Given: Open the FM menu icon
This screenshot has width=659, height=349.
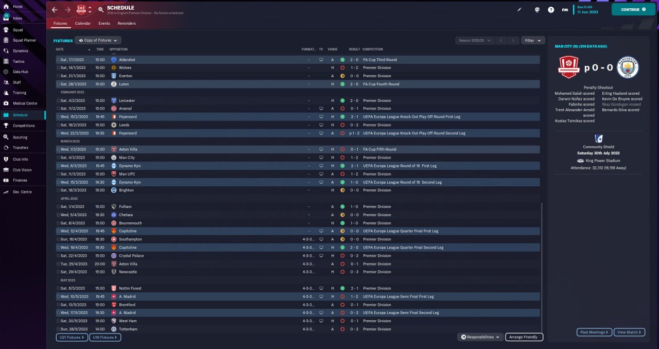Looking at the screenshot, I should [x=565, y=9].
